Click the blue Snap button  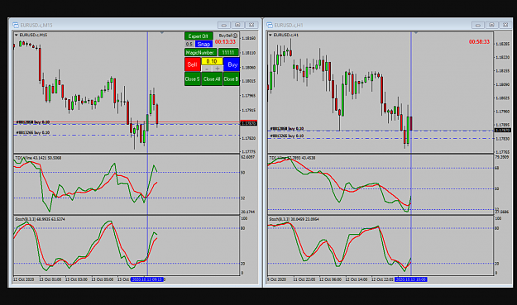pyautogui.click(x=203, y=44)
